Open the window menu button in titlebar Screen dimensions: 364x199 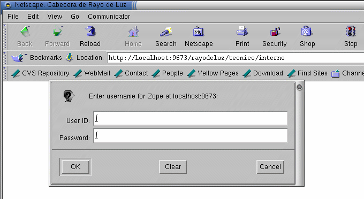8,5
